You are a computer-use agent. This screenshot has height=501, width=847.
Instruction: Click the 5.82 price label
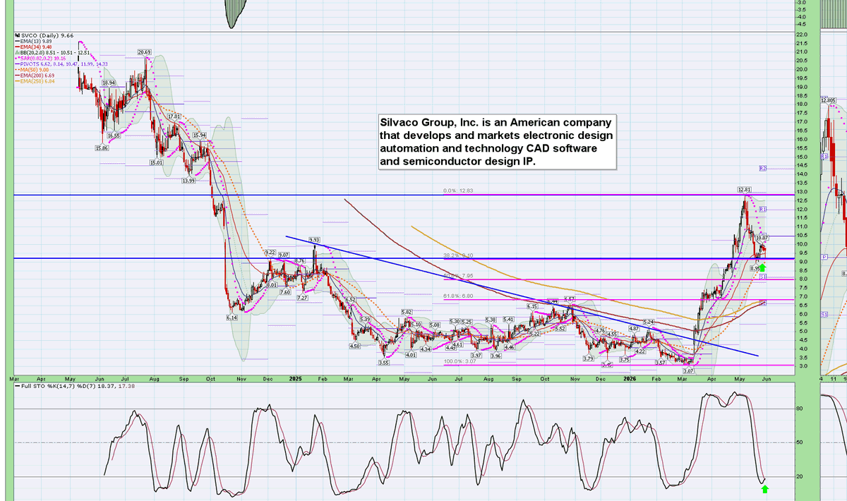pos(407,312)
